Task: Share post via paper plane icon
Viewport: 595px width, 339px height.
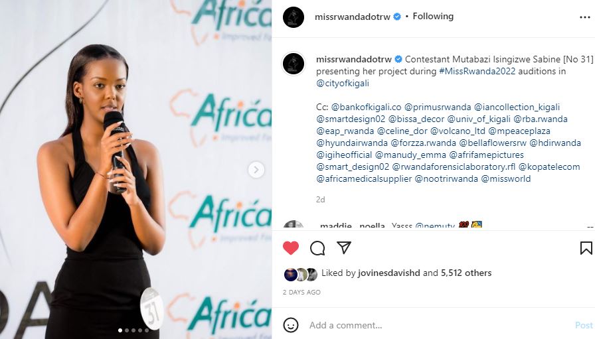Action: 343,248
